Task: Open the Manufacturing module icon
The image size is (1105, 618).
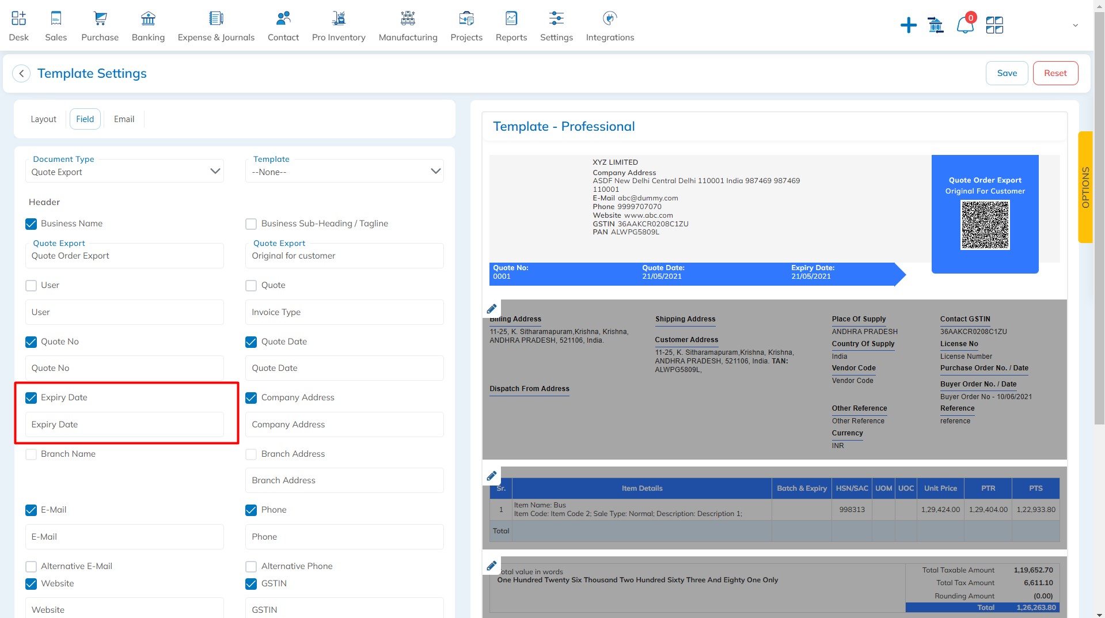Action: tap(408, 18)
